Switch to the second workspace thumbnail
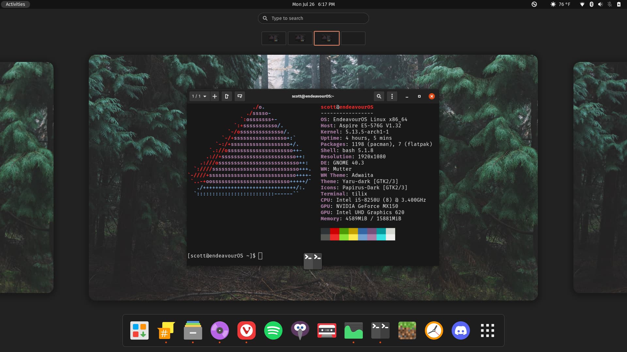This screenshot has width=627, height=352. 300,38
